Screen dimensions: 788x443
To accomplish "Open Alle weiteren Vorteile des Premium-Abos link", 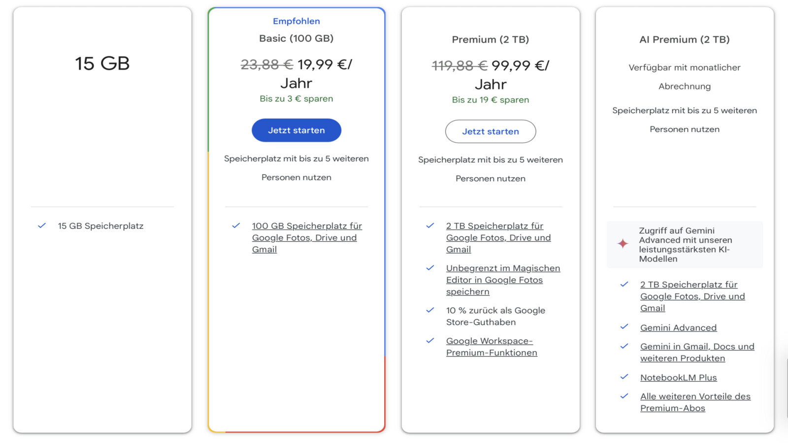I will pos(695,402).
